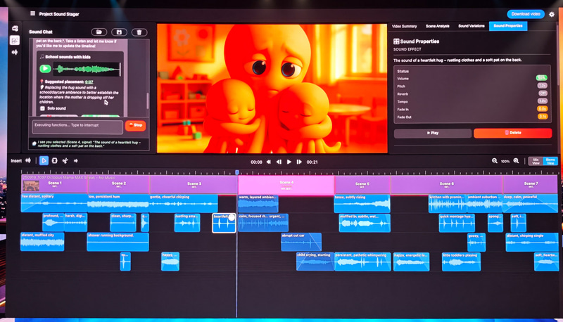Play the School sounds with kids preview
Image resolution: width=563 pixels, height=322 pixels.
(x=45, y=68)
